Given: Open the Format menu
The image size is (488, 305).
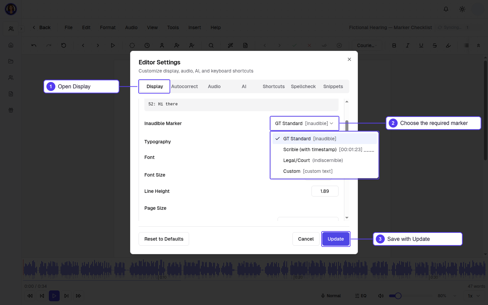Looking at the screenshot, I should point(108,27).
